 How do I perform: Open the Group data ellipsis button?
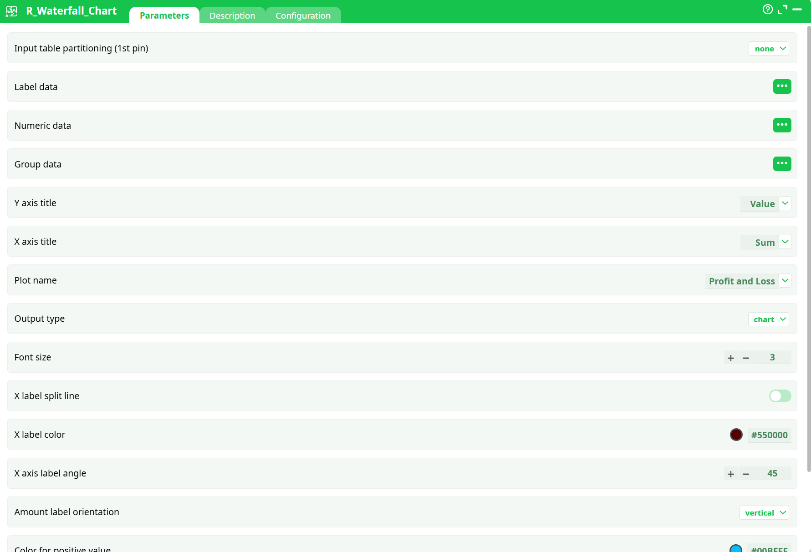pyautogui.click(x=782, y=164)
